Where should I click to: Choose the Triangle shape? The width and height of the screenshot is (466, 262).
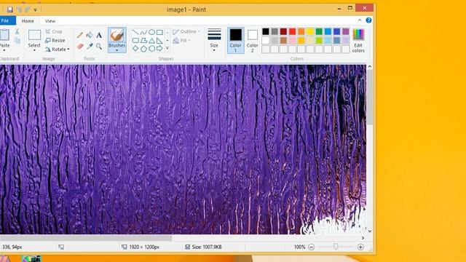click(x=151, y=41)
